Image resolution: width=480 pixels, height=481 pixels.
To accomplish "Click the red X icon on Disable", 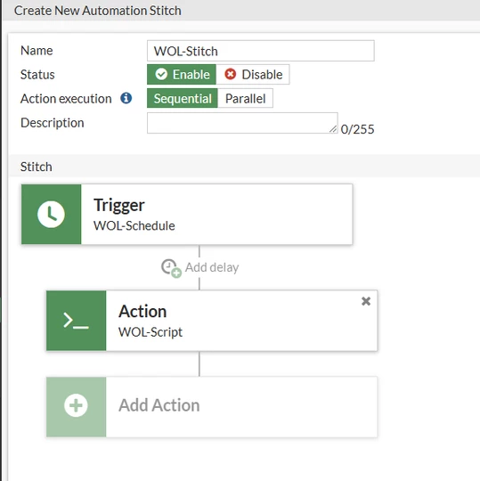I will pyautogui.click(x=231, y=74).
